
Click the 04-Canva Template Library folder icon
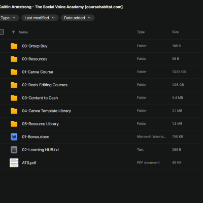(14, 111)
